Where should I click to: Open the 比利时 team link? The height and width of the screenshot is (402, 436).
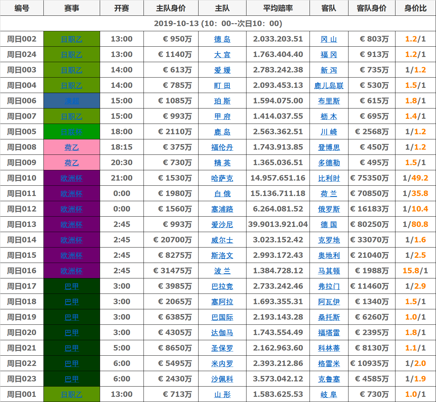tap(329, 178)
